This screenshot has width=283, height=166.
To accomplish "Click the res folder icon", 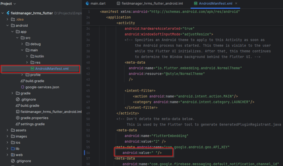I will [x=32, y=62].
